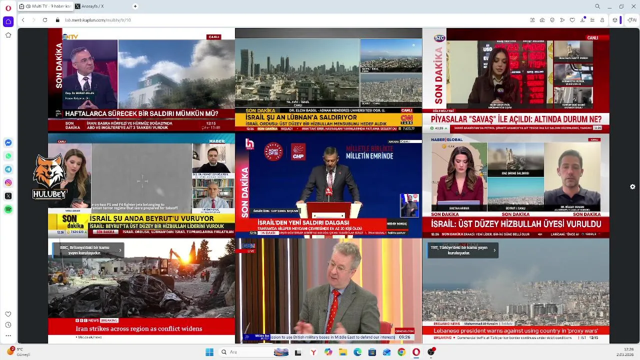The width and height of the screenshot is (640, 360).
Task: Click the bbc.co.uk/news link text
Action: tap(90, 337)
